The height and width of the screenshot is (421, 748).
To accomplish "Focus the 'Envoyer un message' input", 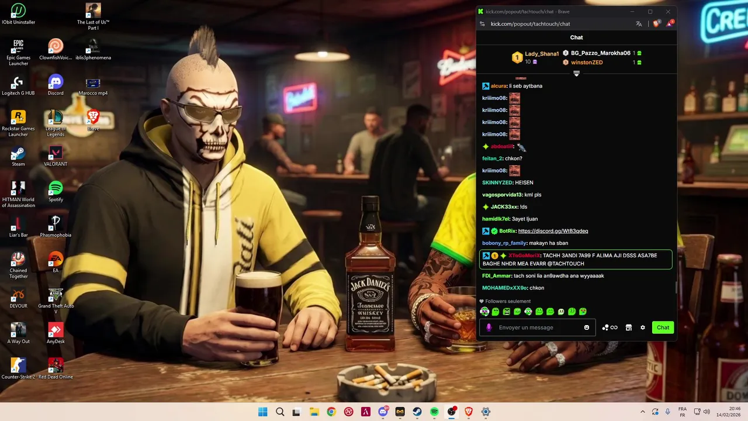I will (x=538, y=327).
